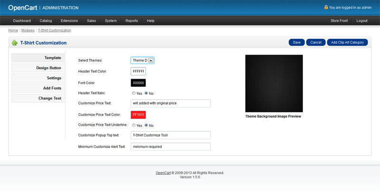Select Yes for Header Text Italic
This screenshot has height=196, width=380.
click(133, 93)
